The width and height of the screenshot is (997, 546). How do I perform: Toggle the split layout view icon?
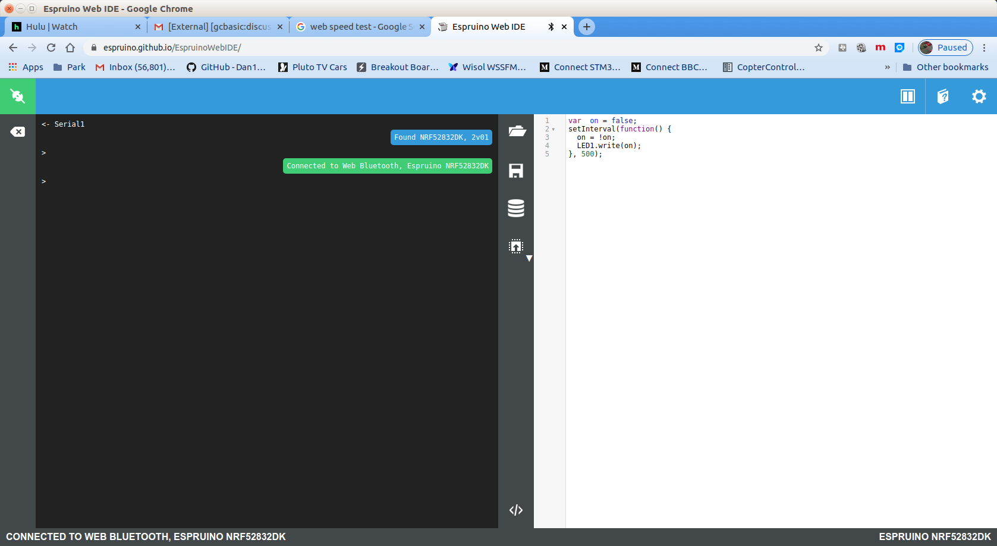(x=908, y=96)
